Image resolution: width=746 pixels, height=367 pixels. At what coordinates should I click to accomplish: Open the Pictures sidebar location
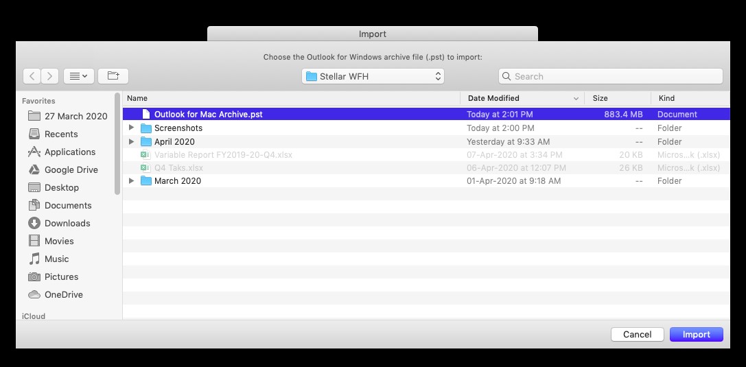(61, 276)
